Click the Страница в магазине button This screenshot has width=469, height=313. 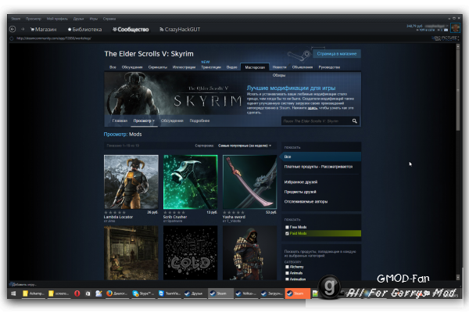[337, 54]
